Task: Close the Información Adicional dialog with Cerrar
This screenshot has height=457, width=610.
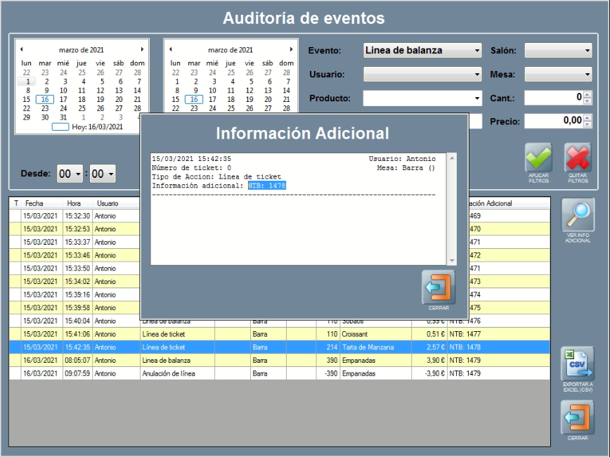Action: [x=438, y=288]
